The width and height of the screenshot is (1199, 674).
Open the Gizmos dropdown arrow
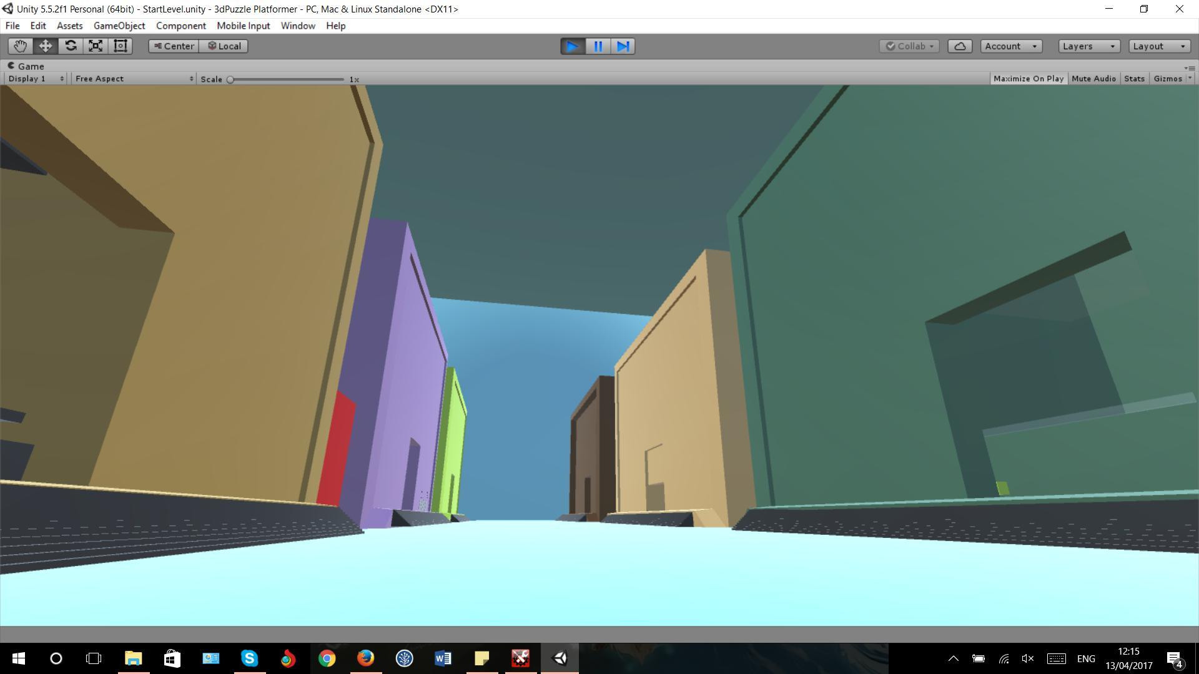(1190, 79)
